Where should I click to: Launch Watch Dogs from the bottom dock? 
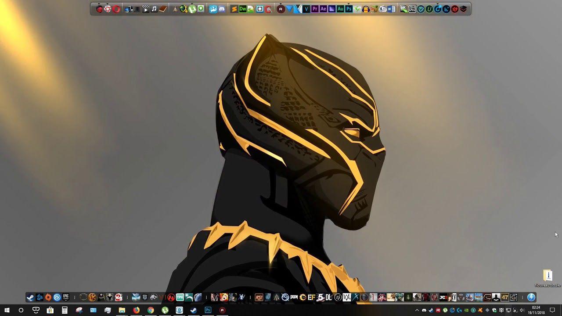click(x=338, y=298)
